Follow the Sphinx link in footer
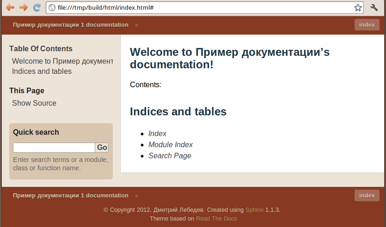This screenshot has height=227, width=386. click(x=255, y=210)
